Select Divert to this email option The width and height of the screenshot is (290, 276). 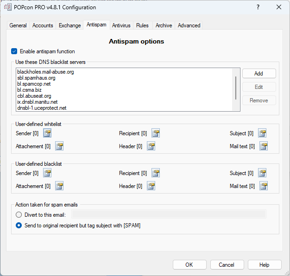pyautogui.click(x=19, y=214)
